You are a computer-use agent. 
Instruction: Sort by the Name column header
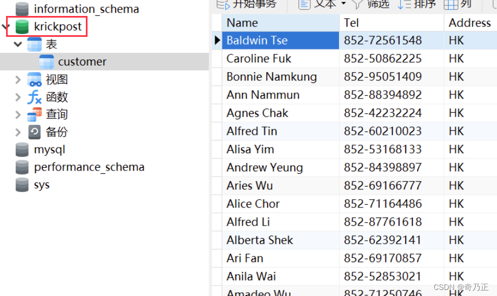point(281,23)
